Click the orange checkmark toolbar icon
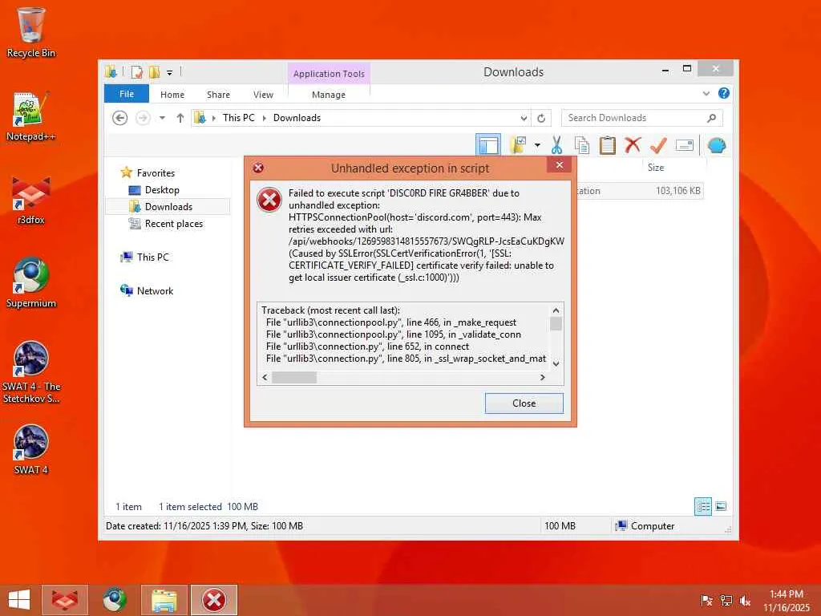 click(658, 145)
